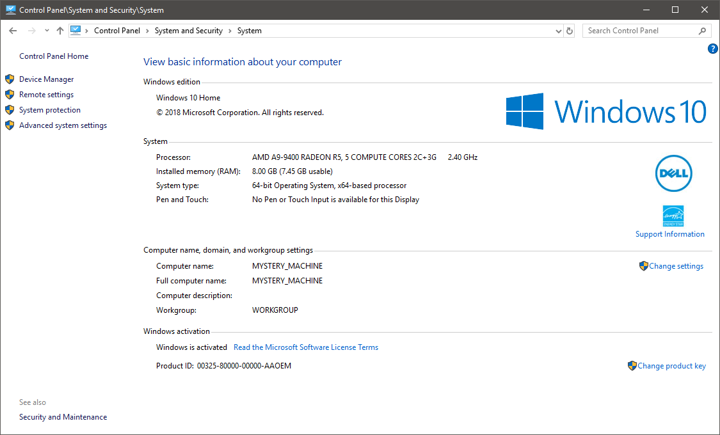The image size is (720, 435).
Task: Select the System breadcrumb
Action: (250, 31)
